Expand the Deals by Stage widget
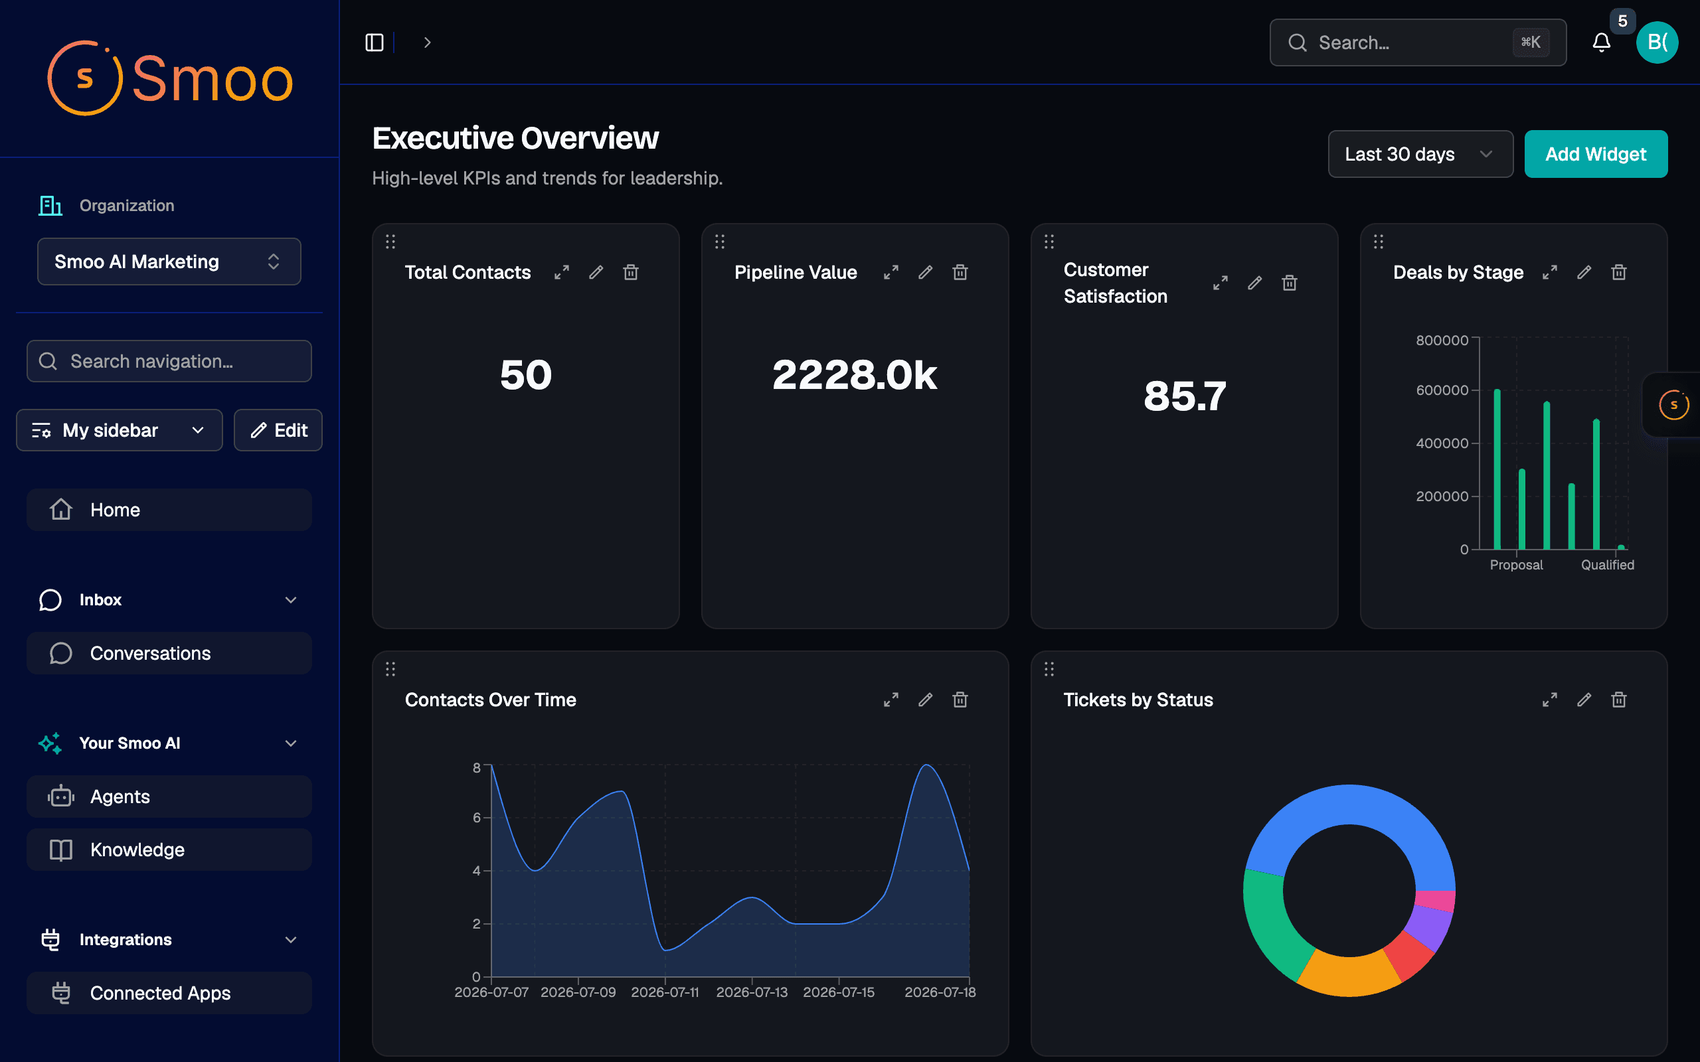The width and height of the screenshot is (1700, 1062). click(1550, 273)
